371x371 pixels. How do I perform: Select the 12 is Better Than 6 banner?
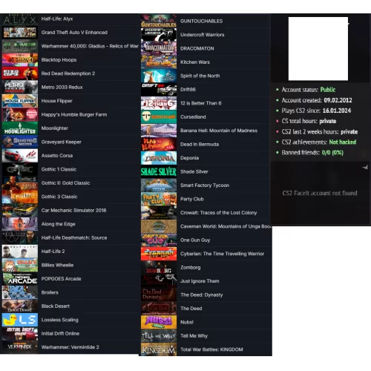pos(159,103)
